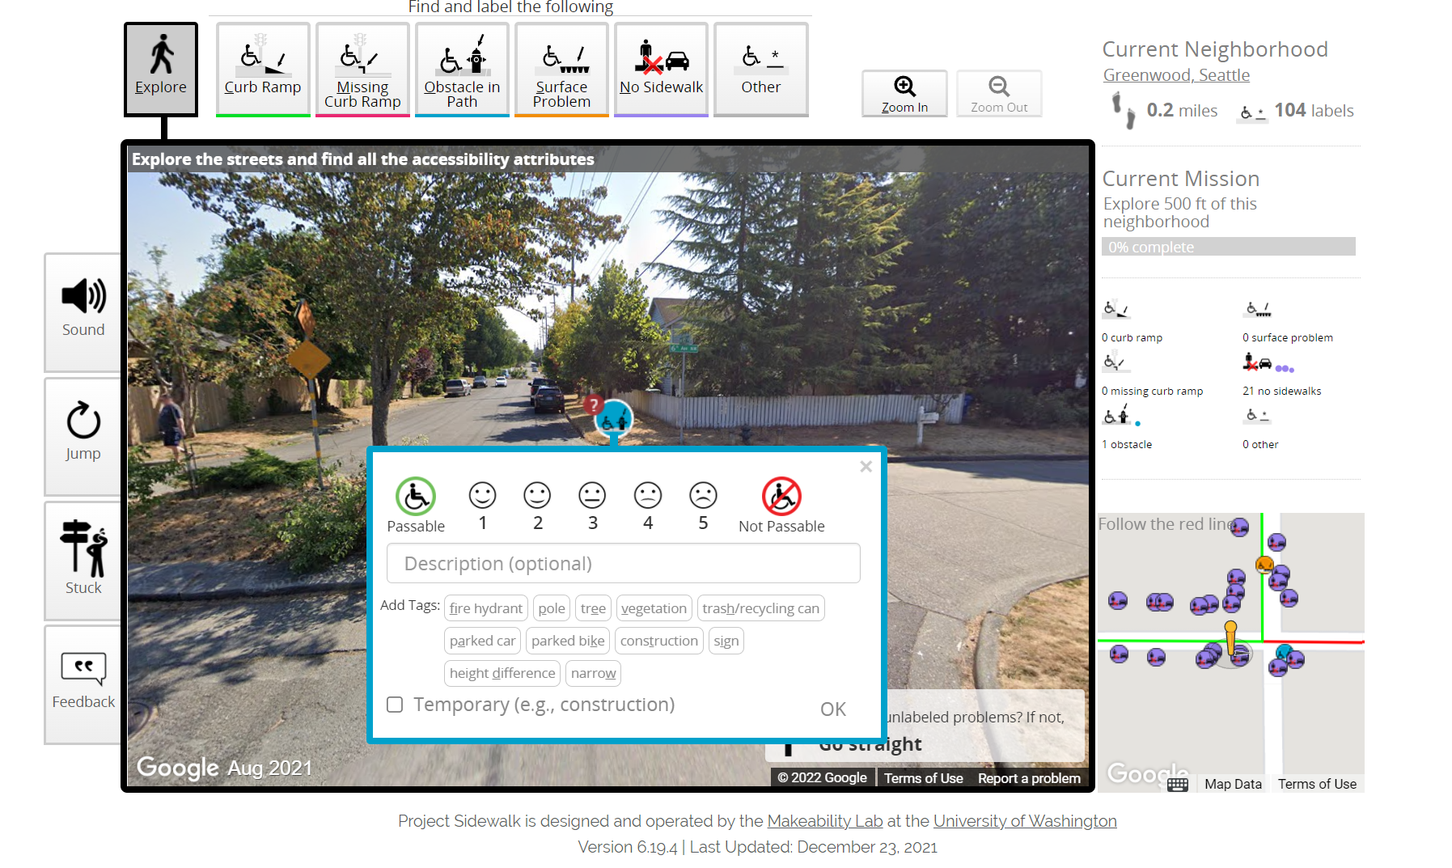Toggle the Sound button
The height and width of the screenshot is (868, 1452).
click(83, 312)
